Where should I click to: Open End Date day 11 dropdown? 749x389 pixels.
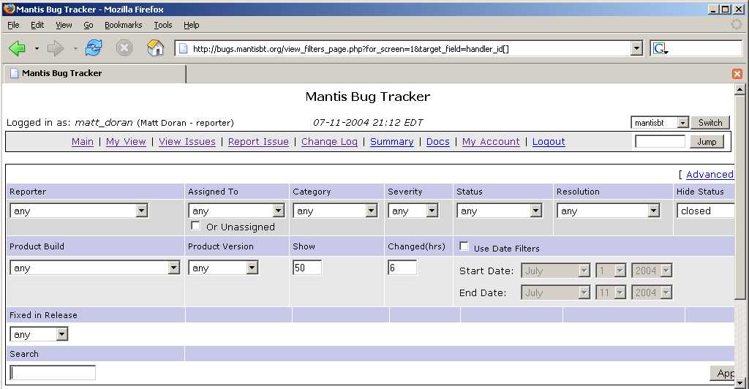pos(611,292)
